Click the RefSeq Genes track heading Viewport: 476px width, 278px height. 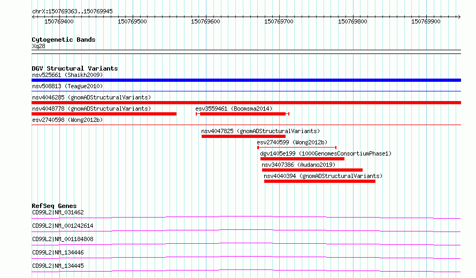(54, 206)
